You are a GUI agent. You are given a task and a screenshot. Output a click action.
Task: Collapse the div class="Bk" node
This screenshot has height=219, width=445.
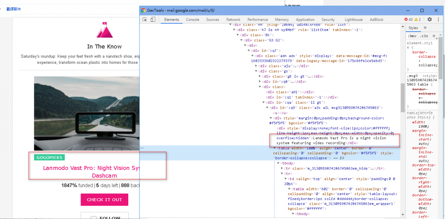point(238,35)
